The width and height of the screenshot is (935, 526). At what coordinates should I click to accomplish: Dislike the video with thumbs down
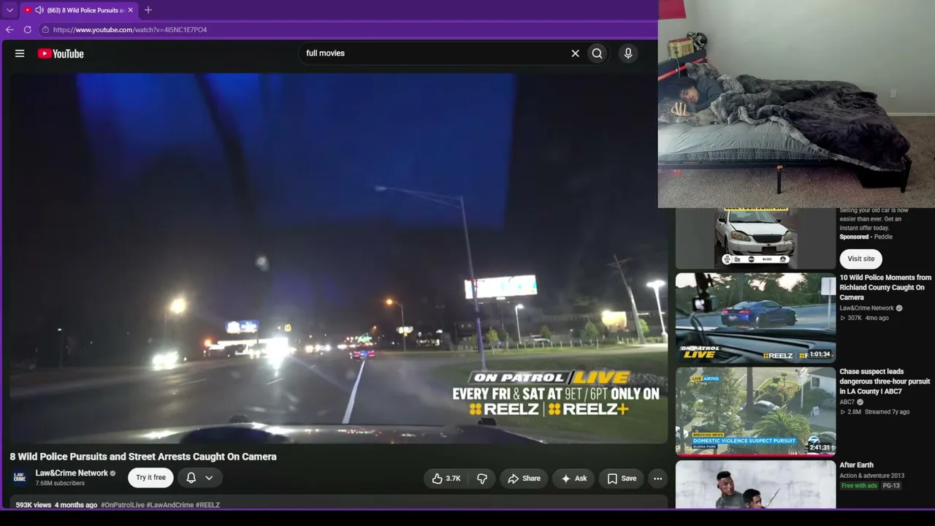click(482, 479)
